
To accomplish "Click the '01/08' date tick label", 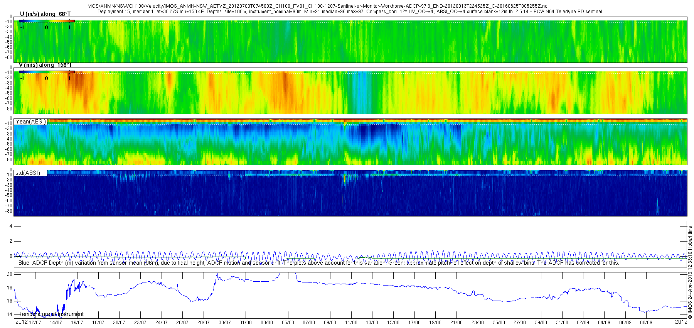I will click(246, 323).
